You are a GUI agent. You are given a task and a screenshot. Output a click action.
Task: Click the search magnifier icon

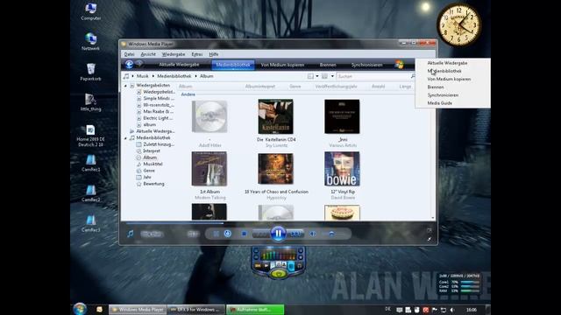coord(413,76)
